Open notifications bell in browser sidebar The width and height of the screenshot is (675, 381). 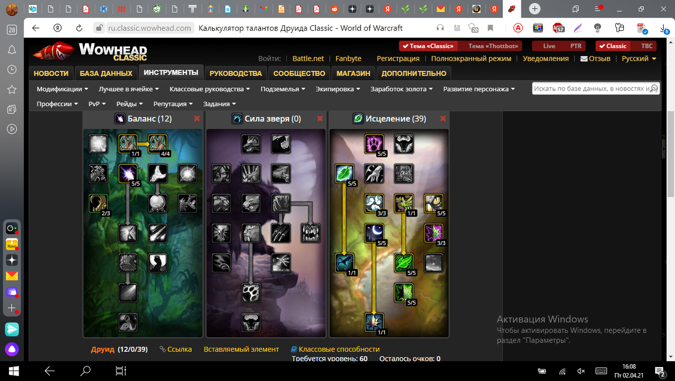[12, 50]
